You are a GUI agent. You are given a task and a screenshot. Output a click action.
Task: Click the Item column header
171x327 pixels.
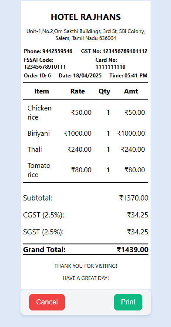click(x=41, y=91)
